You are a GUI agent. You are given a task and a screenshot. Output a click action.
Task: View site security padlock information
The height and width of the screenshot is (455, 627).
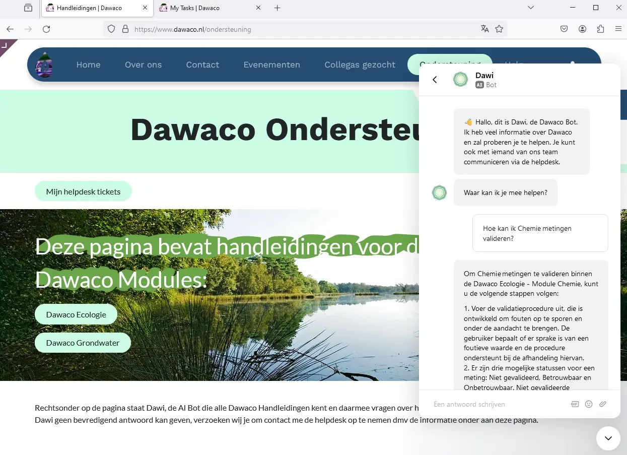(125, 29)
